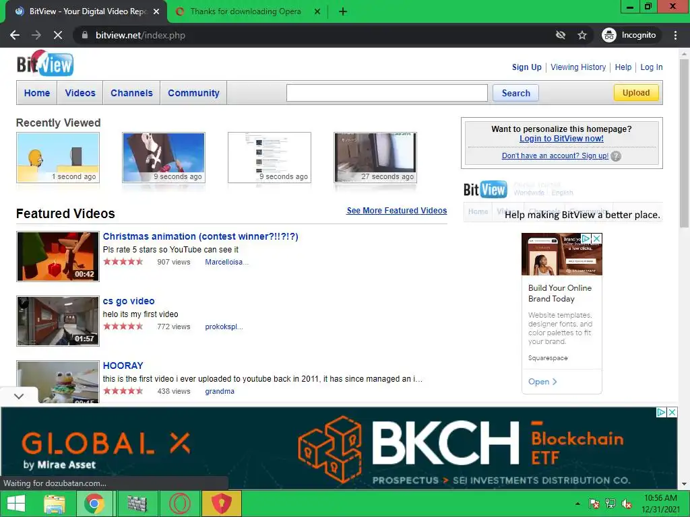
Task: Open the firewall brick wall taskbar app
Action: tap(137, 504)
